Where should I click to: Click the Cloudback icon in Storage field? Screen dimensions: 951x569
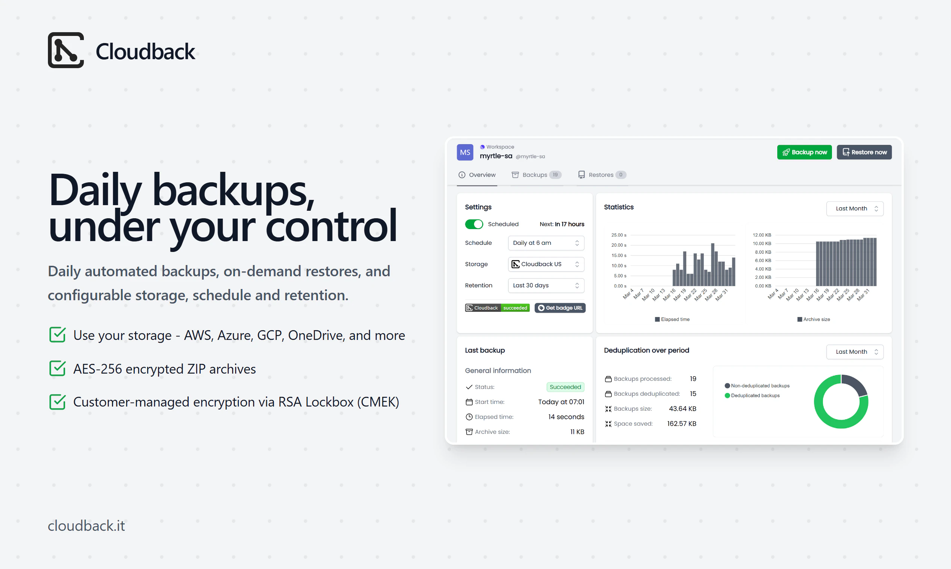pos(516,264)
